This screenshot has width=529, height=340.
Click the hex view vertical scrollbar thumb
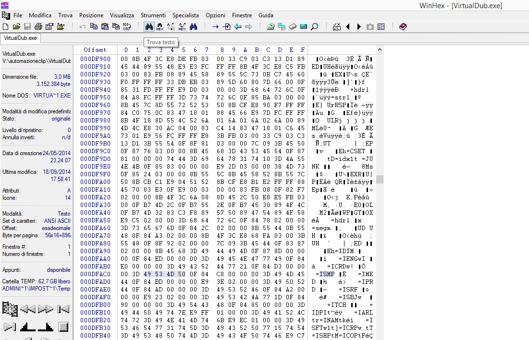(380, 179)
